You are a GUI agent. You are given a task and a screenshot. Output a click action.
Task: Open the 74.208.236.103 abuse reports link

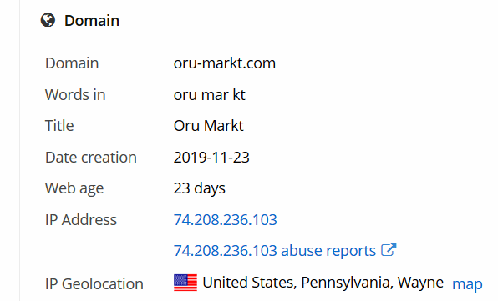tap(274, 251)
